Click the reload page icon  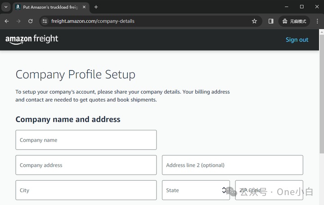click(x=31, y=21)
